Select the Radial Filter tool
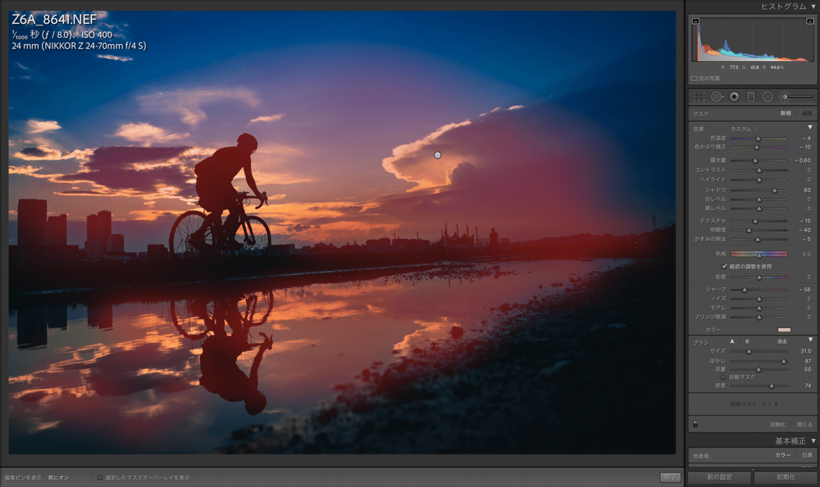820x487 pixels. coord(767,97)
